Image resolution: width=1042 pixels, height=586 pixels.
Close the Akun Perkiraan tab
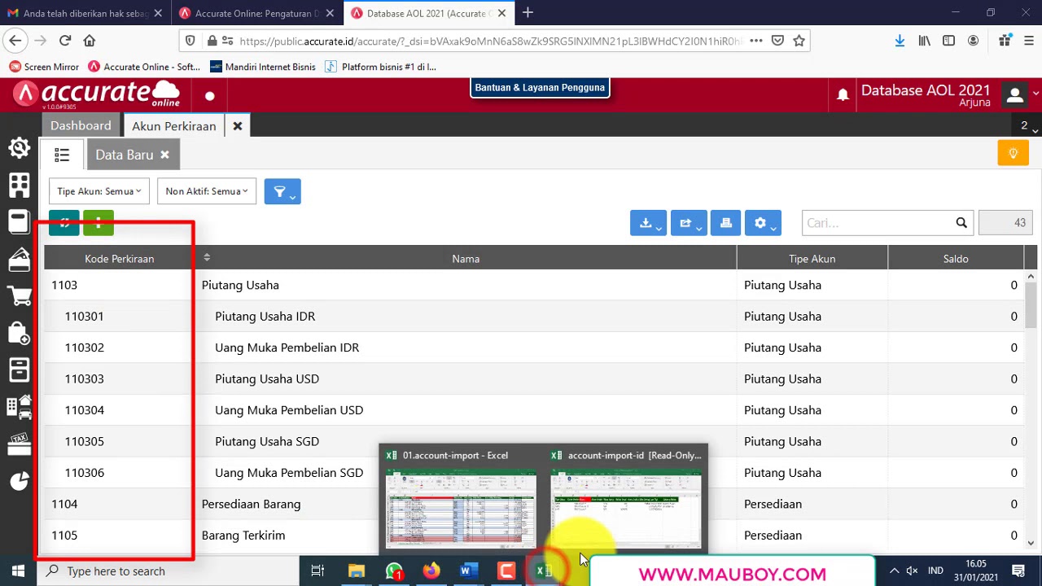238,126
